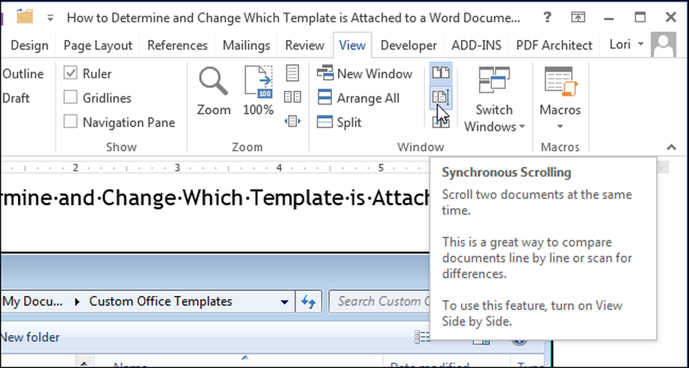
Task: Click the Split window button
Action: pos(339,122)
